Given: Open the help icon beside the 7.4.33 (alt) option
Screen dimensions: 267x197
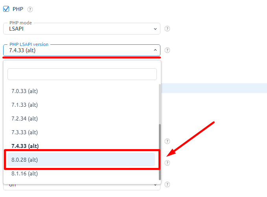Looking at the screenshot, I should (x=167, y=141).
